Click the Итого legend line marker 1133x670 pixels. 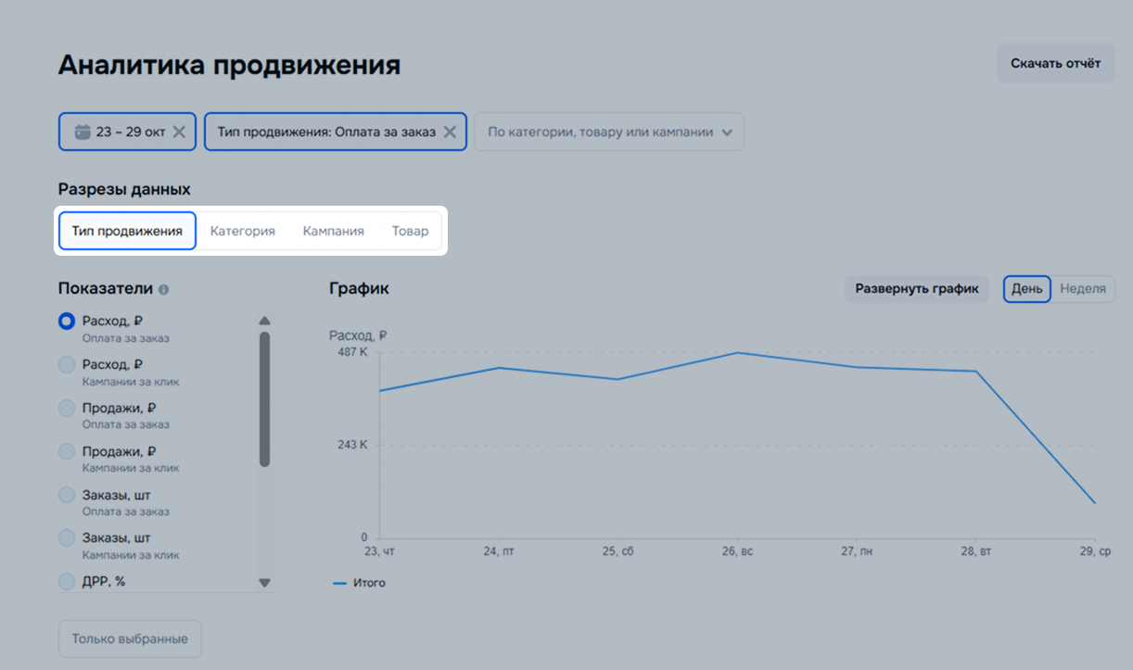339,584
